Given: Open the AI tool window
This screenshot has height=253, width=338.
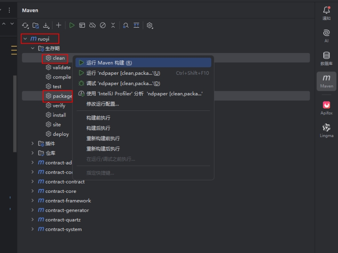Looking at the screenshot, I should click(326, 36).
